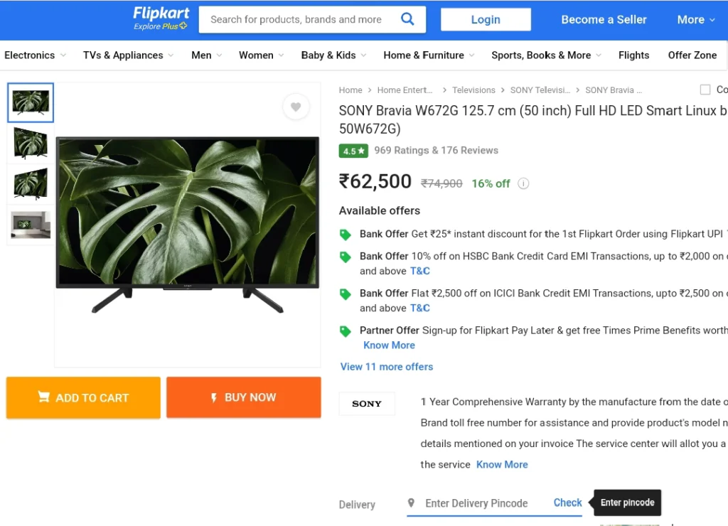
Task: Click the 4.5 star rating badge
Action: point(353,151)
